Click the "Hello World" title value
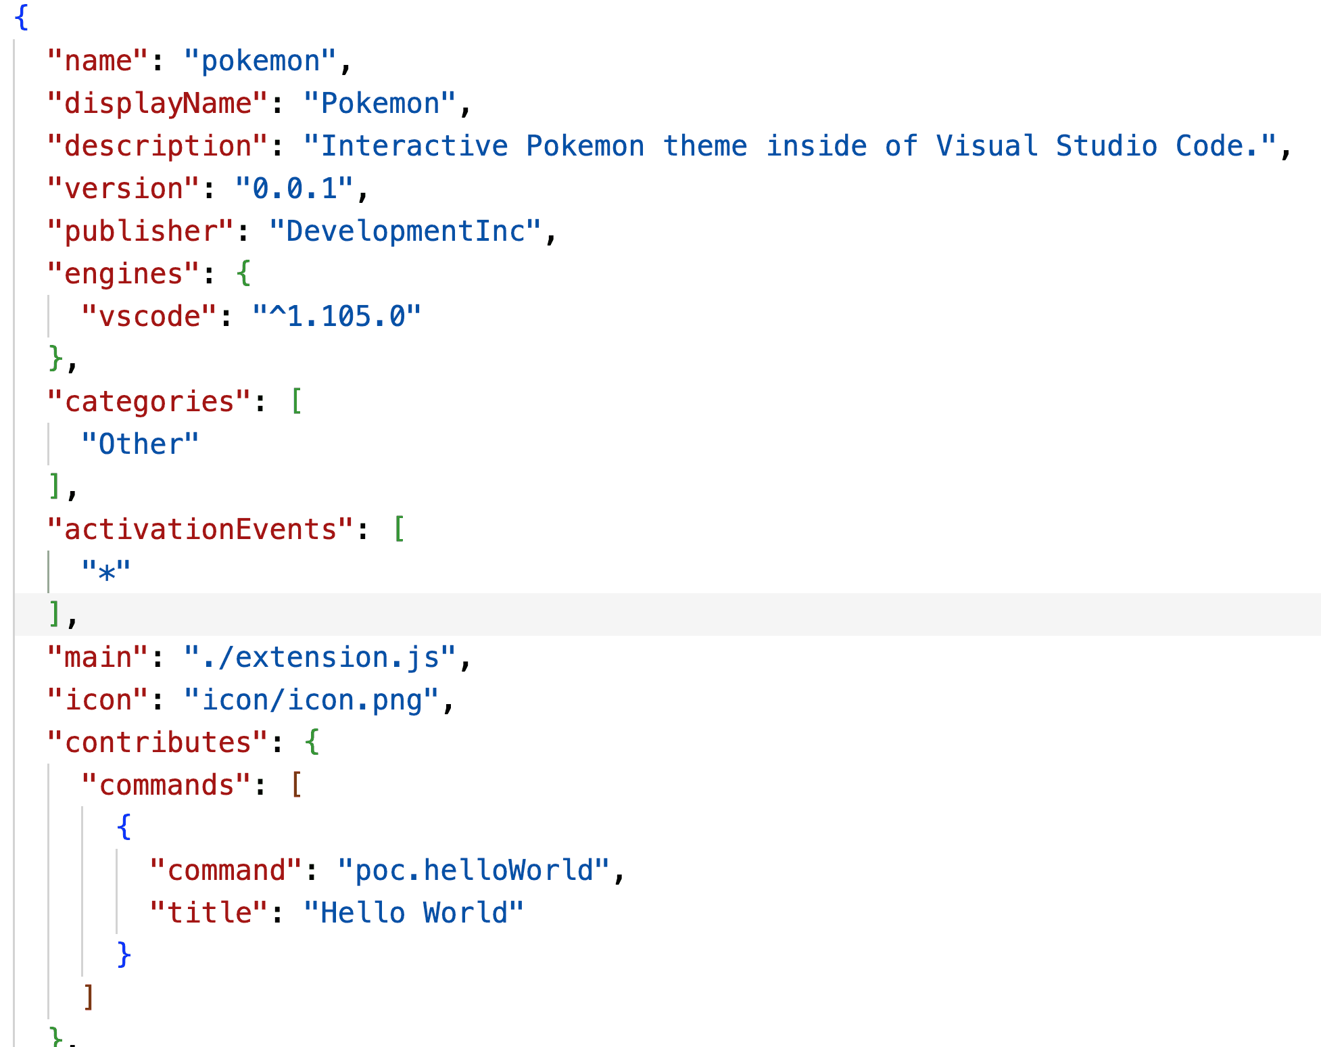This screenshot has width=1321, height=1047. tap(414, 914)
